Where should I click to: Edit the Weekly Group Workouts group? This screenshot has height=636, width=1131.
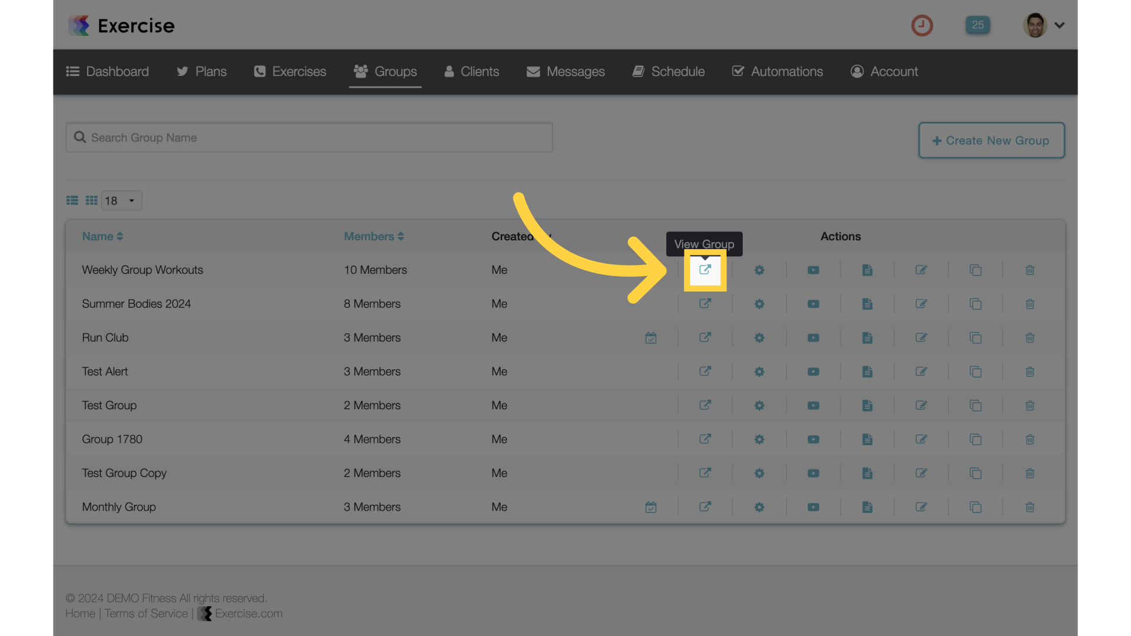click(x=921, y=270)
